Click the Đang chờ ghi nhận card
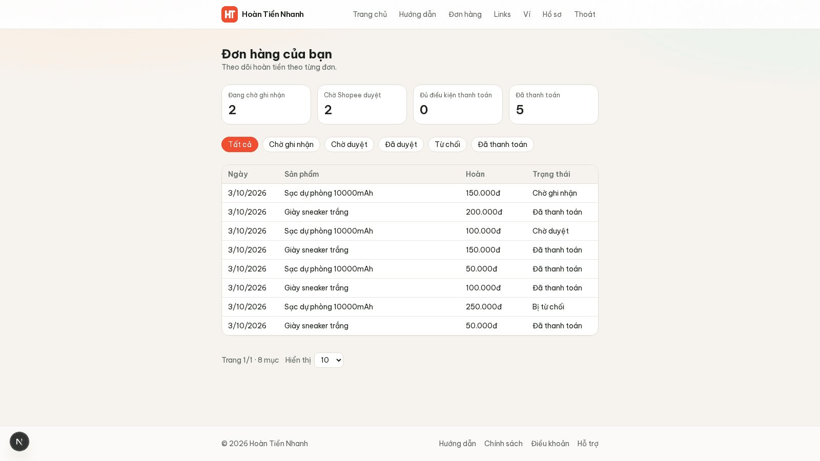Viewport: 820px width, 461px height. pos(266,104)
